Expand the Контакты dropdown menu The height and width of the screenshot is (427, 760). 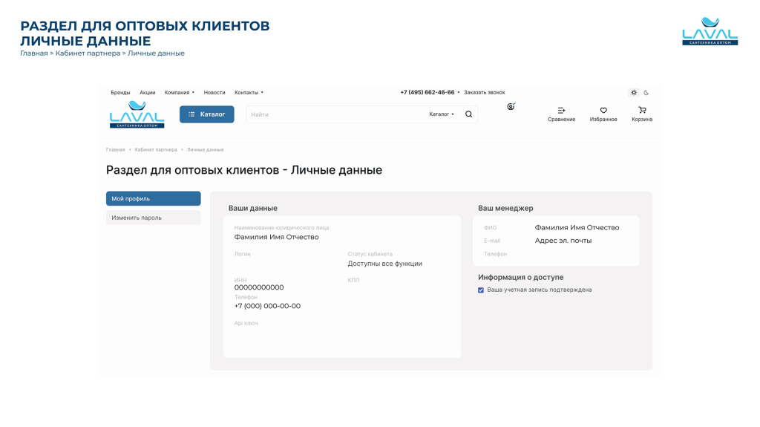[249, 93]
